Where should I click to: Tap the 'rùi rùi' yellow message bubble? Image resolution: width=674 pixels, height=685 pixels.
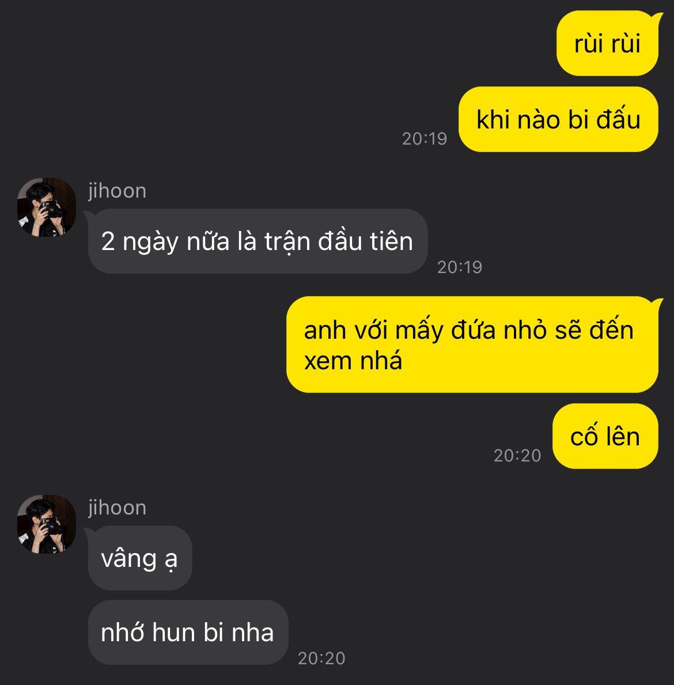click(607, 43)
